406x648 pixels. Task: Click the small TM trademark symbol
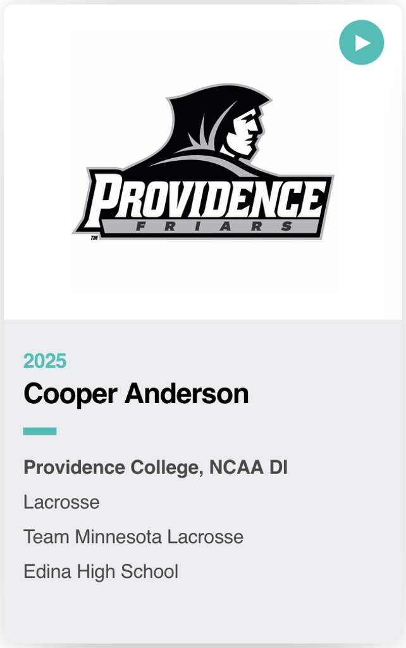[x=94, y=239]
